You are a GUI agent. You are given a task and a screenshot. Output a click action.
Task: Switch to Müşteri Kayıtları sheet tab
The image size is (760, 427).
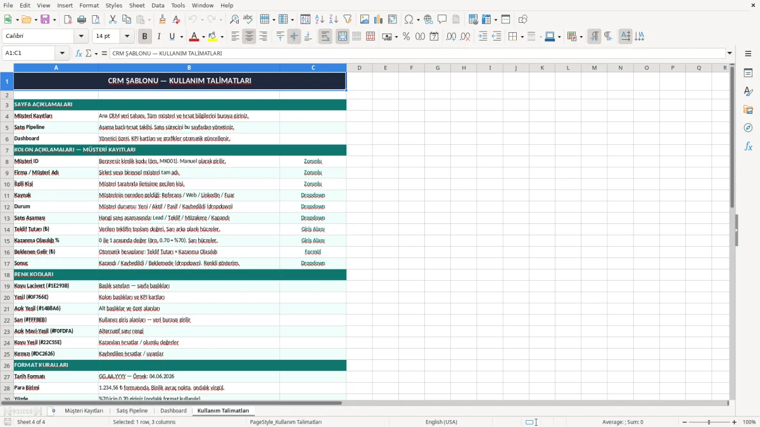pos(84,411)
